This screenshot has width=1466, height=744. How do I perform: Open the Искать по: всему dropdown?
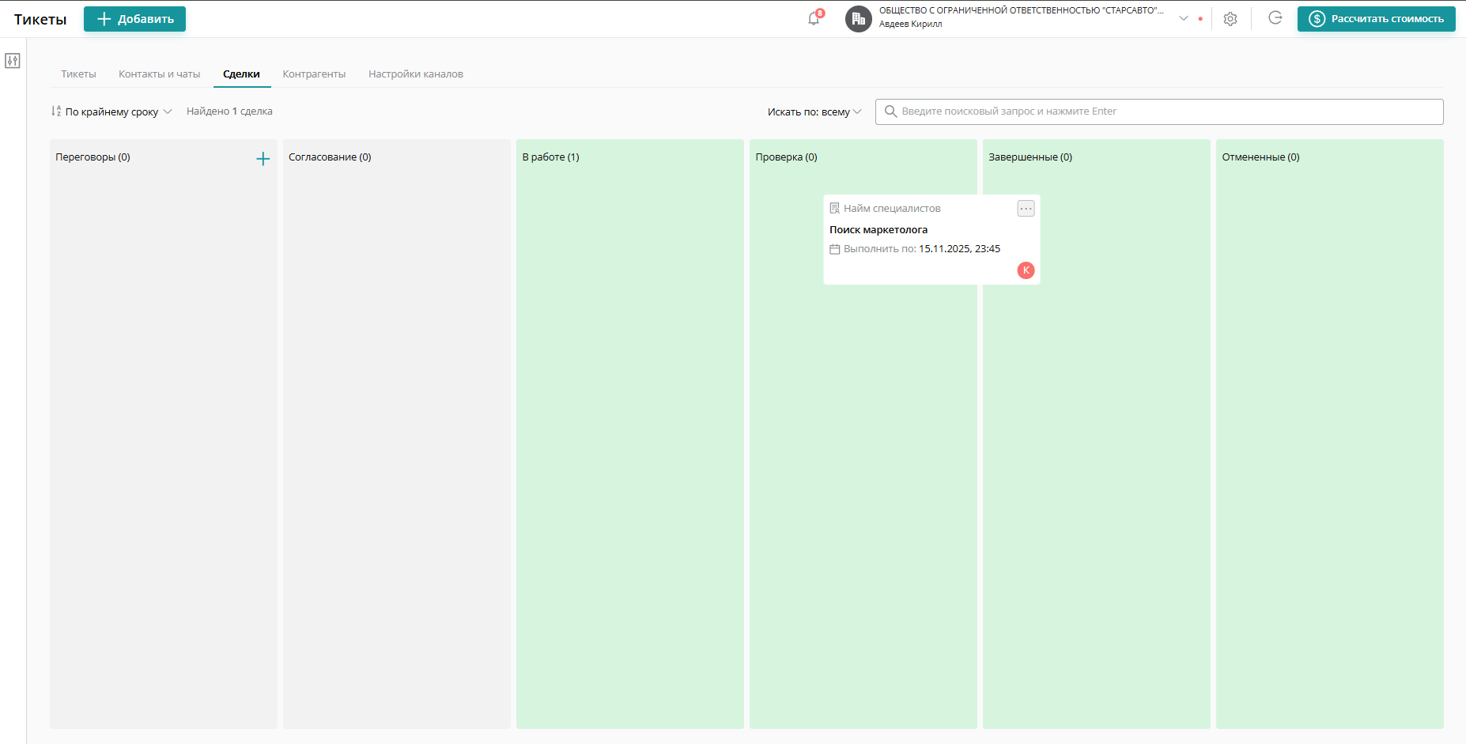814,111
